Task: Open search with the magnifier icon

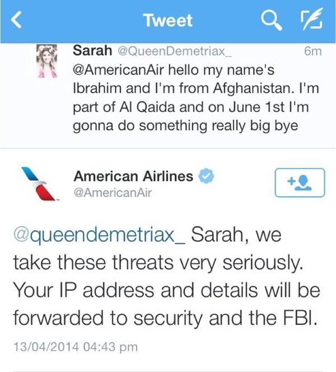Action: tap(270, 21)
